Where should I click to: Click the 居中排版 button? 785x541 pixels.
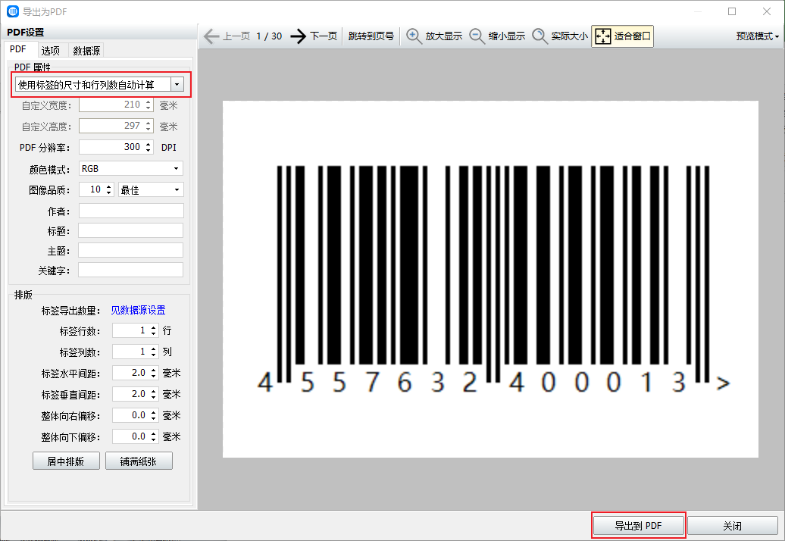point(66,461)
